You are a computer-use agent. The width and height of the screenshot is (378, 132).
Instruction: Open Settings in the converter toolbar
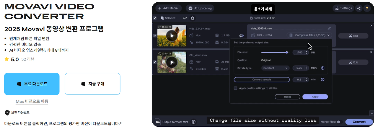pos(343,8)
